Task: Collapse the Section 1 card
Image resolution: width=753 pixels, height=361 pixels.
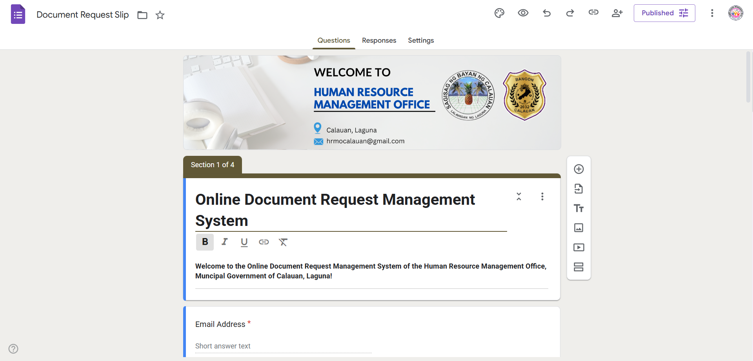Action: pos(519,197)
